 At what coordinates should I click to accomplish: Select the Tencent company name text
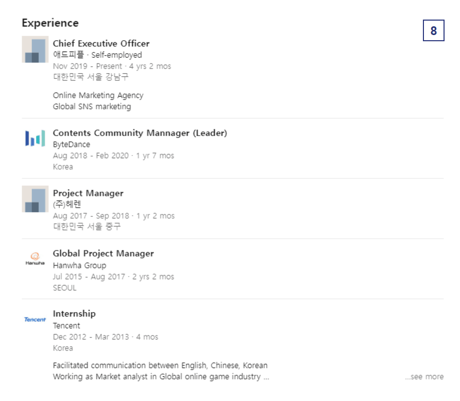(66, 326)
